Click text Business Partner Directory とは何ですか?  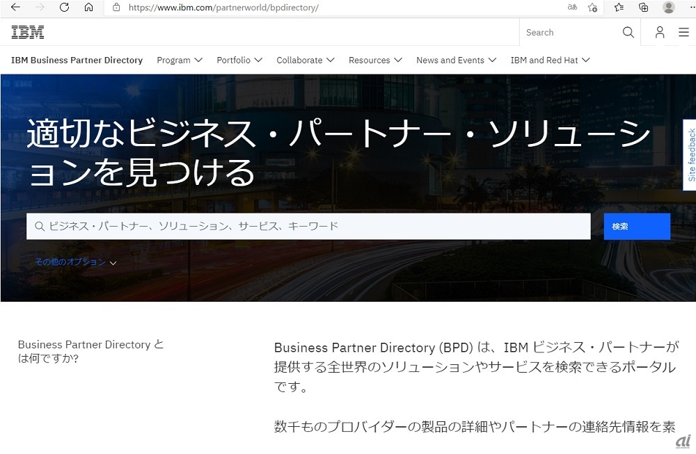click(90, 352)
